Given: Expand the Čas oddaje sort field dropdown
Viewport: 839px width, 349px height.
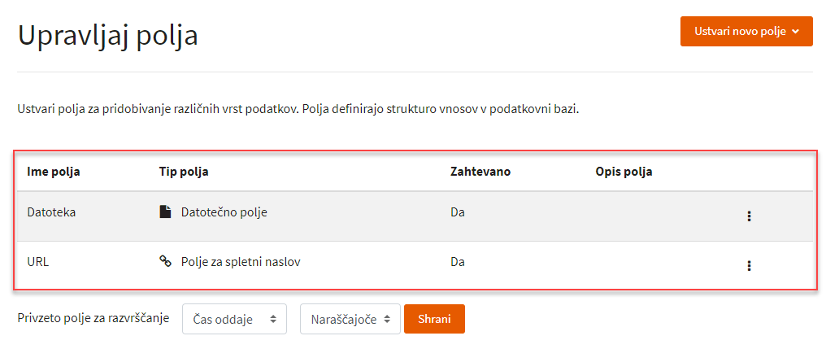Looking at the screenshot, I should coord(234,319).
